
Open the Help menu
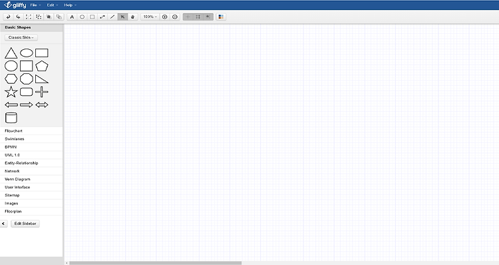tap(70, 5)
